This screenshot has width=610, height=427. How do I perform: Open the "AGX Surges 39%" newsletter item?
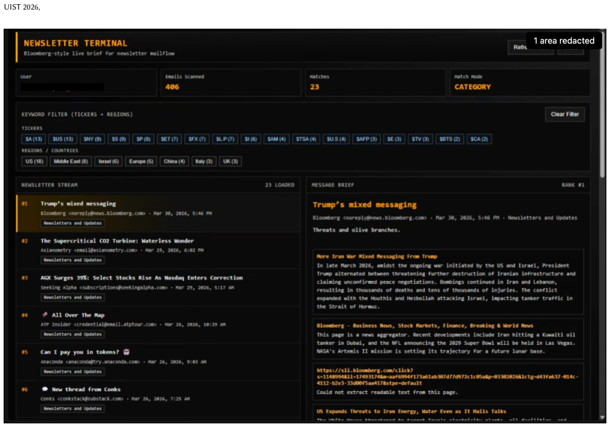pyautogui.click(x=158, y=288)
